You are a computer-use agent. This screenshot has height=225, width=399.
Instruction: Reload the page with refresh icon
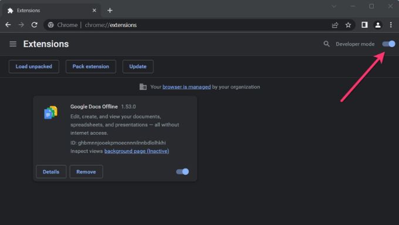tap(35, 25)
